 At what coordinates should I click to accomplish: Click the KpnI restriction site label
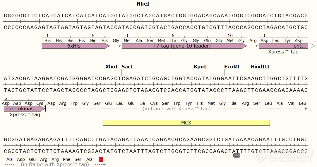click(200, 67)
